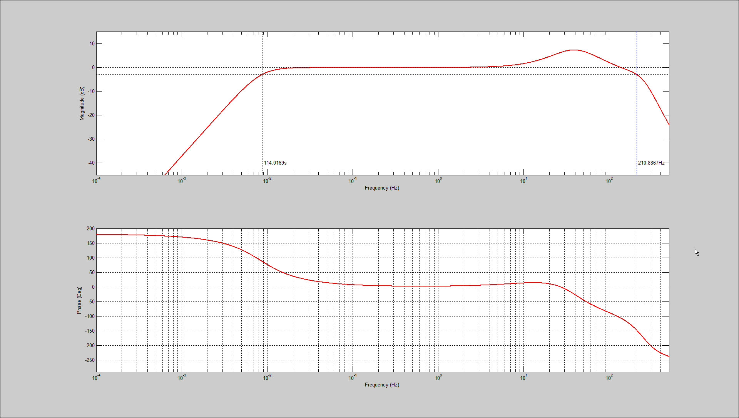Click the 10^2 tick label under phase plot
Image resolution: width=739 pixels, height=418 pixels.
(609, 378)
